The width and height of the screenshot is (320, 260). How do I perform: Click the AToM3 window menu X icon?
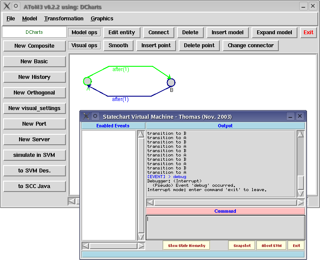pyautogui.click(x=7, y=6)
